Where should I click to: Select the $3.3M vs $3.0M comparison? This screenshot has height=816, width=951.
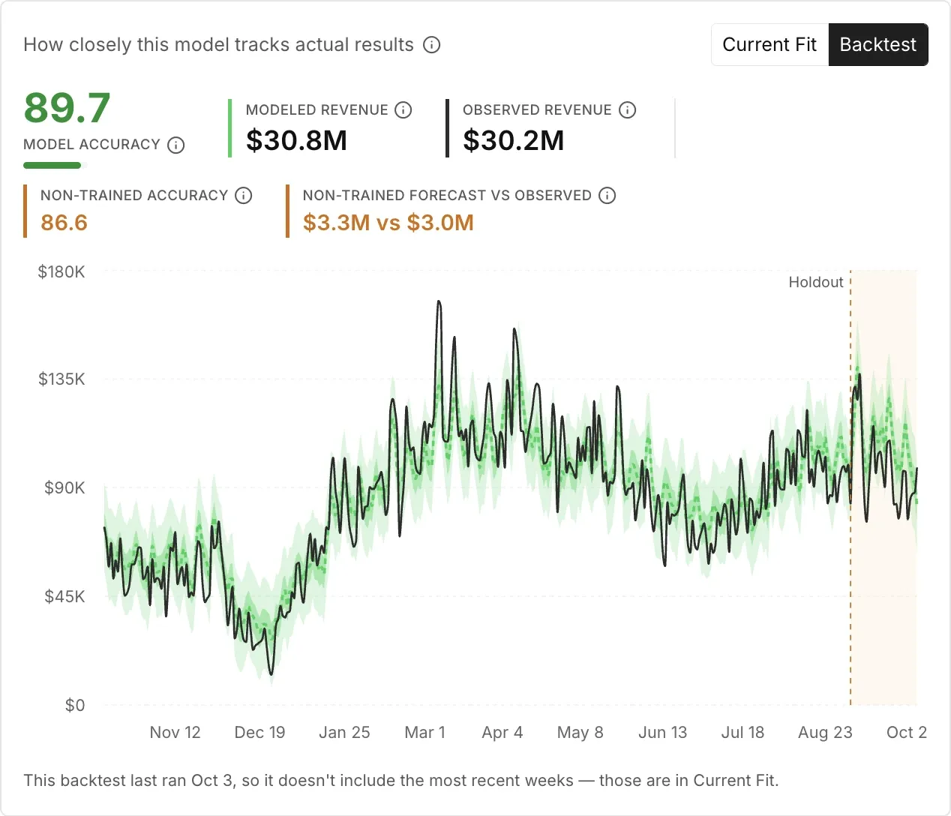click(388, 223)
